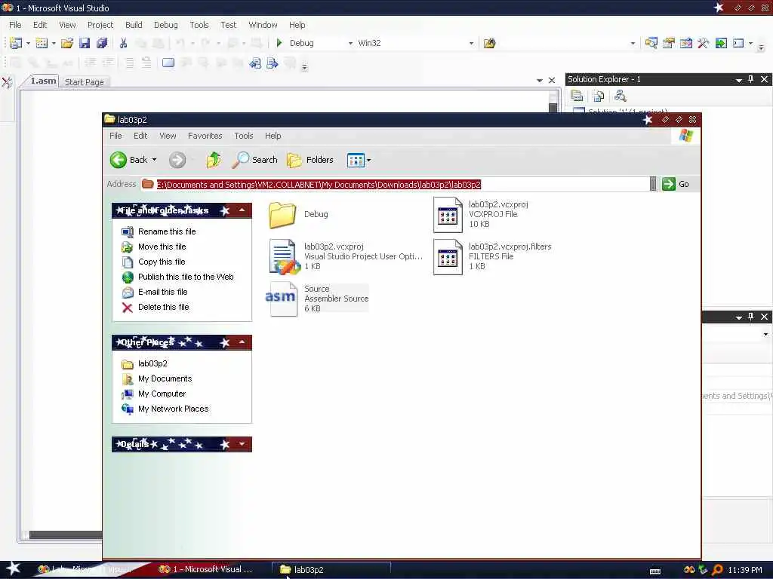Click Find in Files icon in Visual Studio
The width and height of the screenshot is (773, 579).
489,43
